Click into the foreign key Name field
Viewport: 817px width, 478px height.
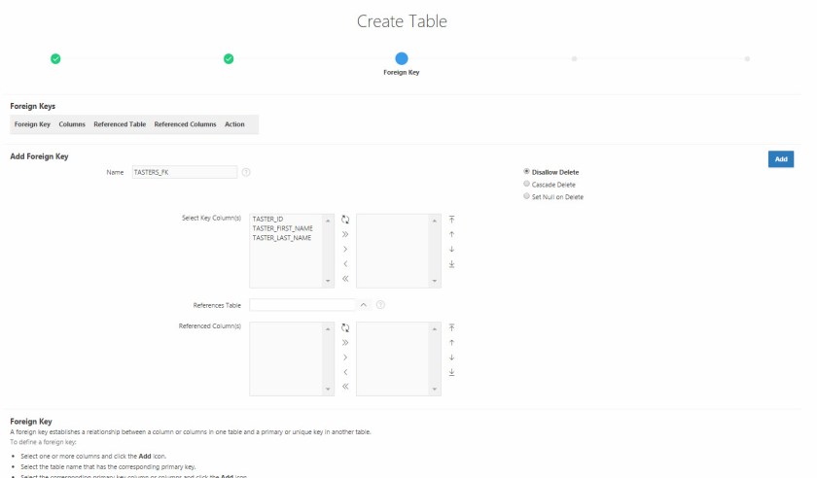point(184,172)
